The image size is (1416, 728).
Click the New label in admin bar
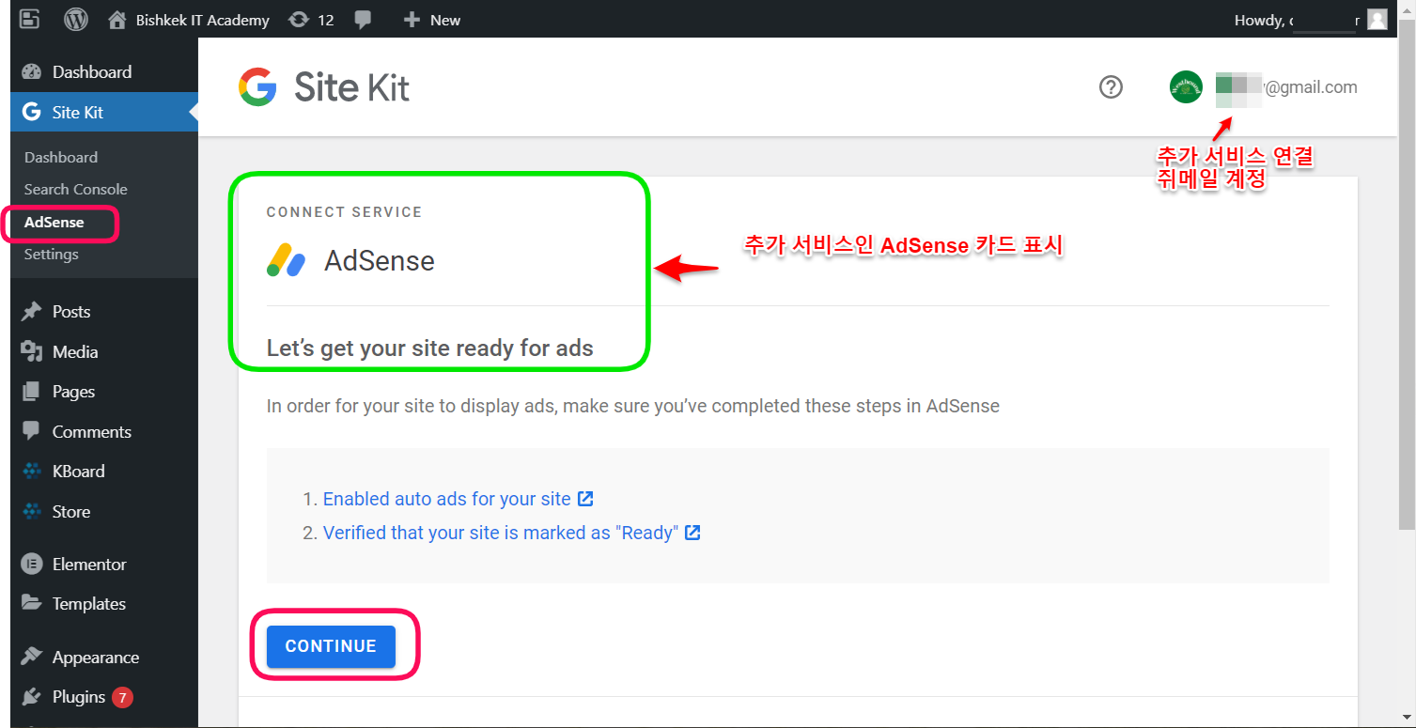pos(445,20)
